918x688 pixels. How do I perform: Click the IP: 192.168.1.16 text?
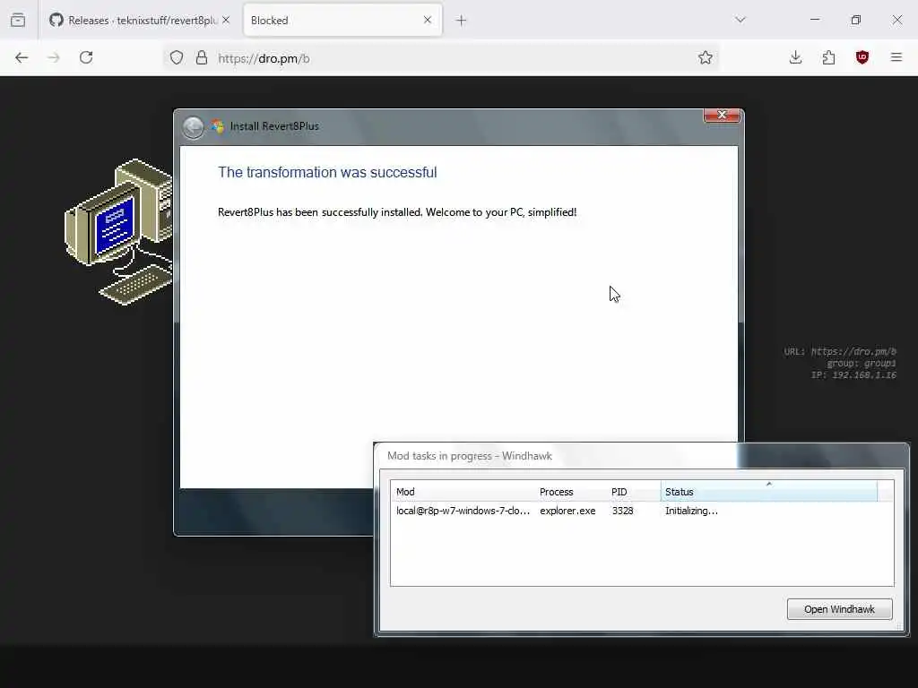click(x=853, y=375)
